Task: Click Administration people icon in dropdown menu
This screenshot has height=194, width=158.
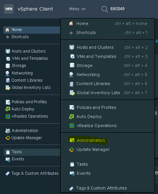Action: point(72,140)
